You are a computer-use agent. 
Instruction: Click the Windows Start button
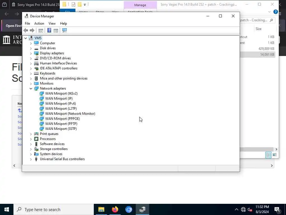click(x=7, y=209)
